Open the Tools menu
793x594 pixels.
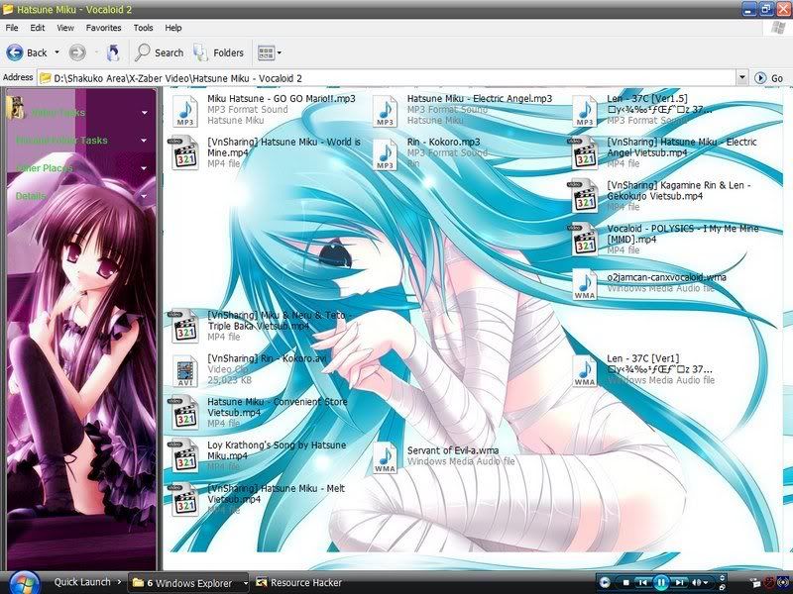(x=143, y=28)
